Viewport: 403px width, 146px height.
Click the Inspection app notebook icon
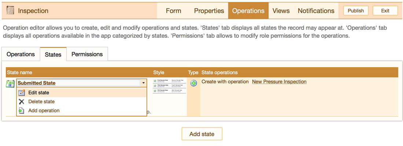10,11
